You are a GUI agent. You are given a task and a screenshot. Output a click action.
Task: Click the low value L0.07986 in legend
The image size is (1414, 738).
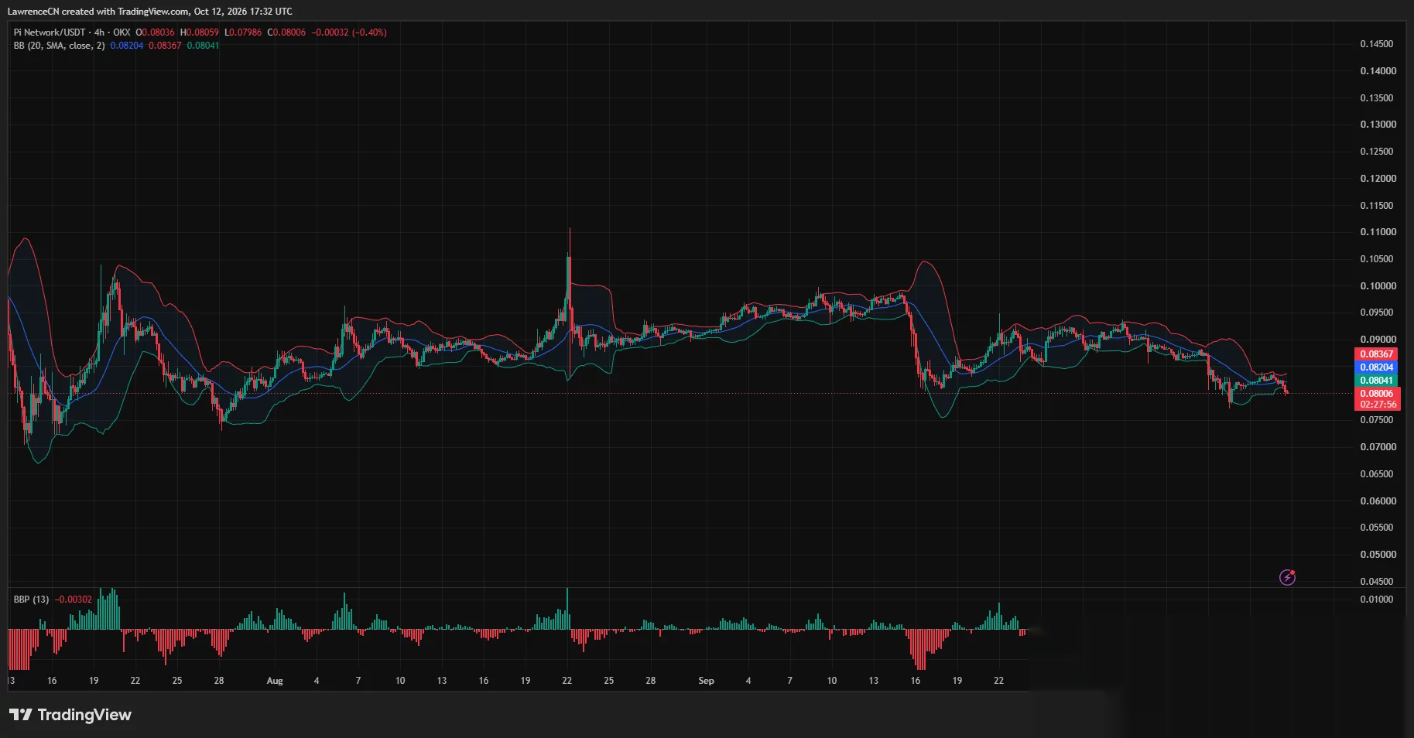pyautogui.click(x=243, y=32)
